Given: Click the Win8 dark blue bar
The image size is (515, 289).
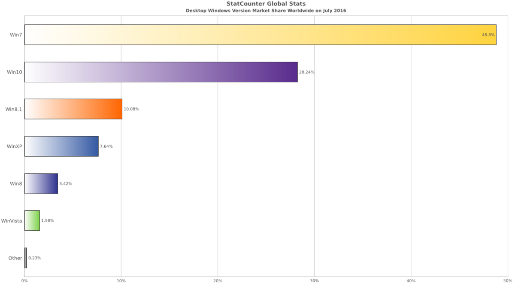Looking at the screenshot, I should pyautogui.click(x=41, y=184).
